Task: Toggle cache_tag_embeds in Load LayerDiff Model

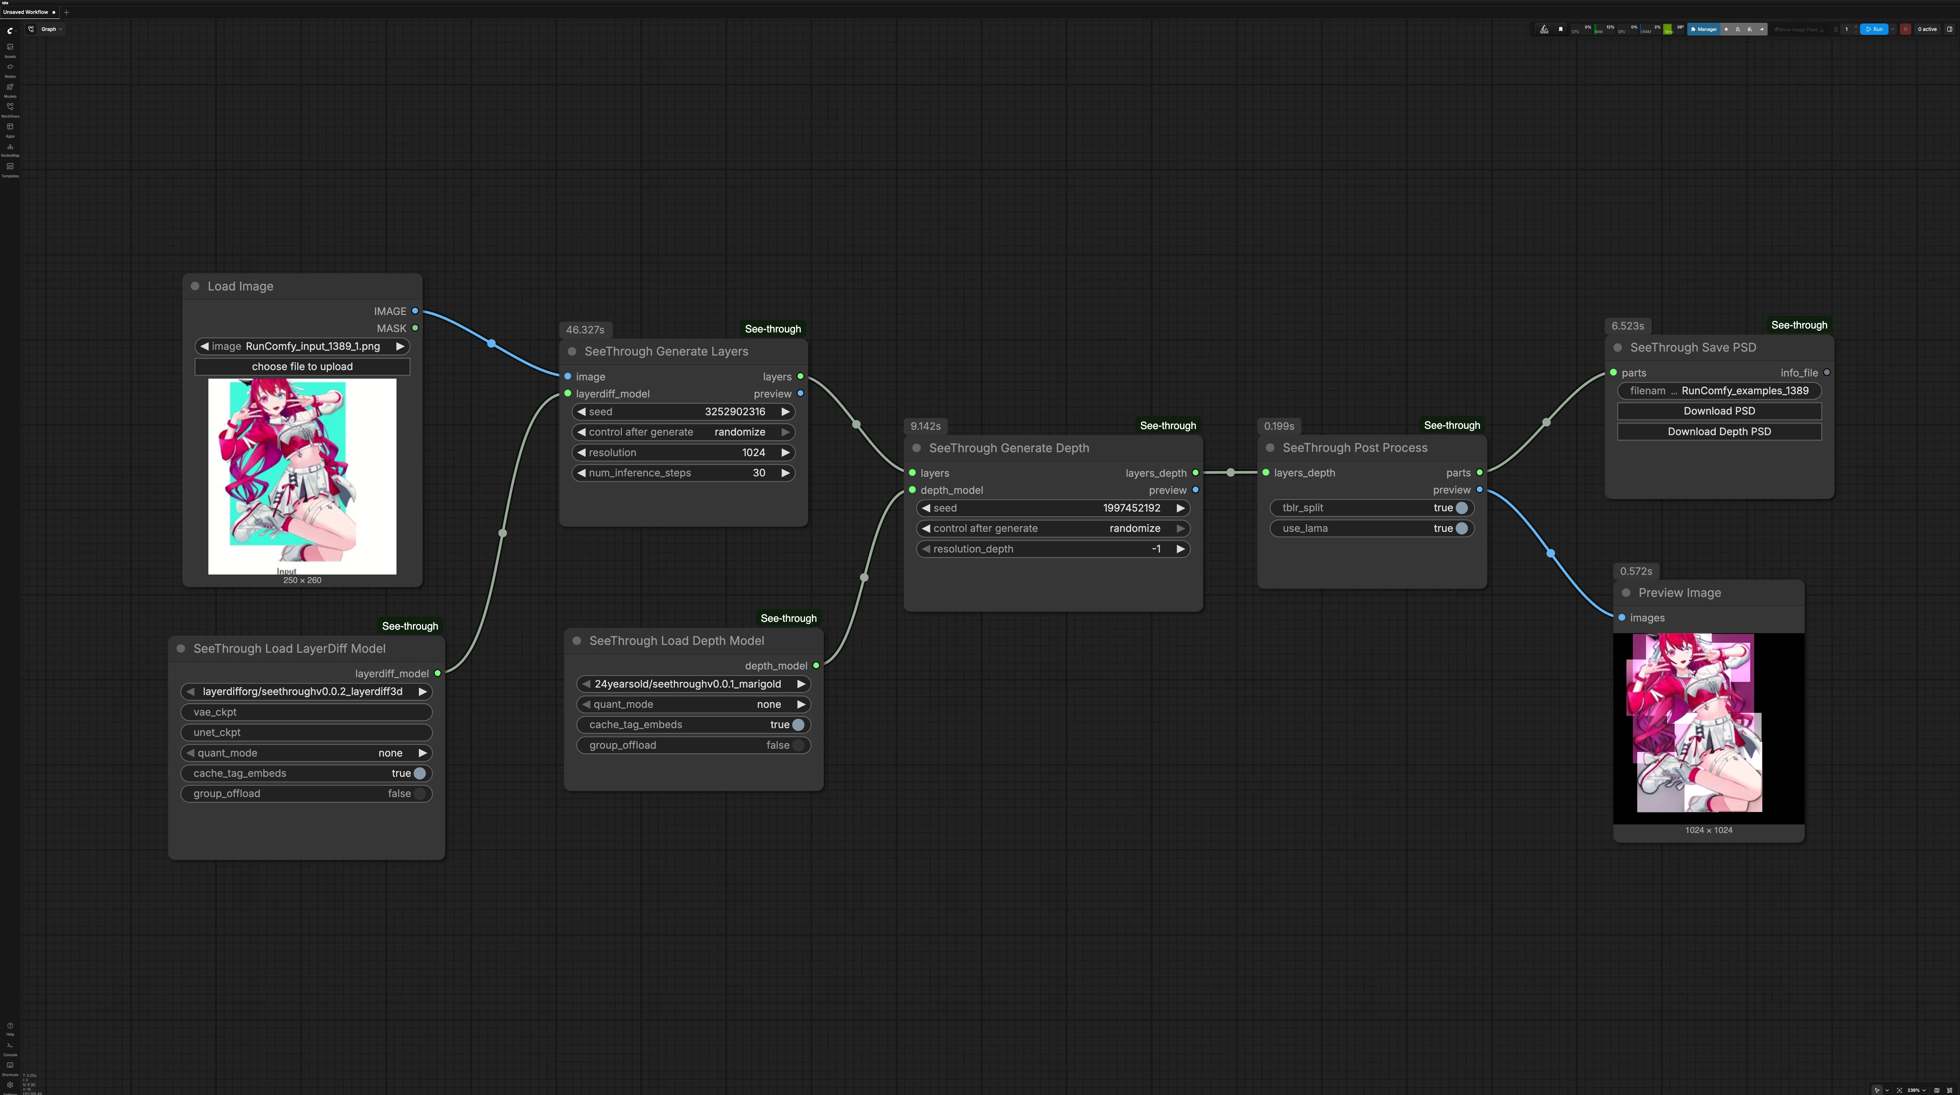Action: [x=307, y=773]
